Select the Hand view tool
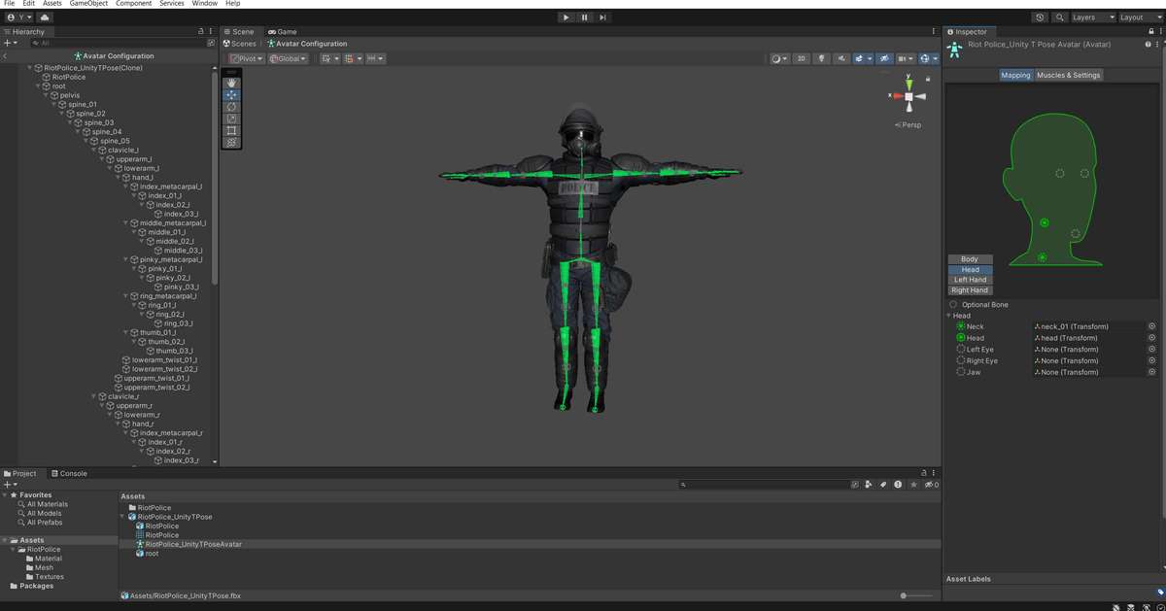 click(231, 84)
